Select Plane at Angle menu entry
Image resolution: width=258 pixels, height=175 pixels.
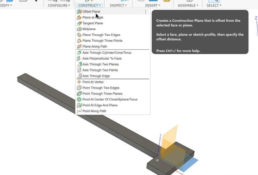pos(113,17)
